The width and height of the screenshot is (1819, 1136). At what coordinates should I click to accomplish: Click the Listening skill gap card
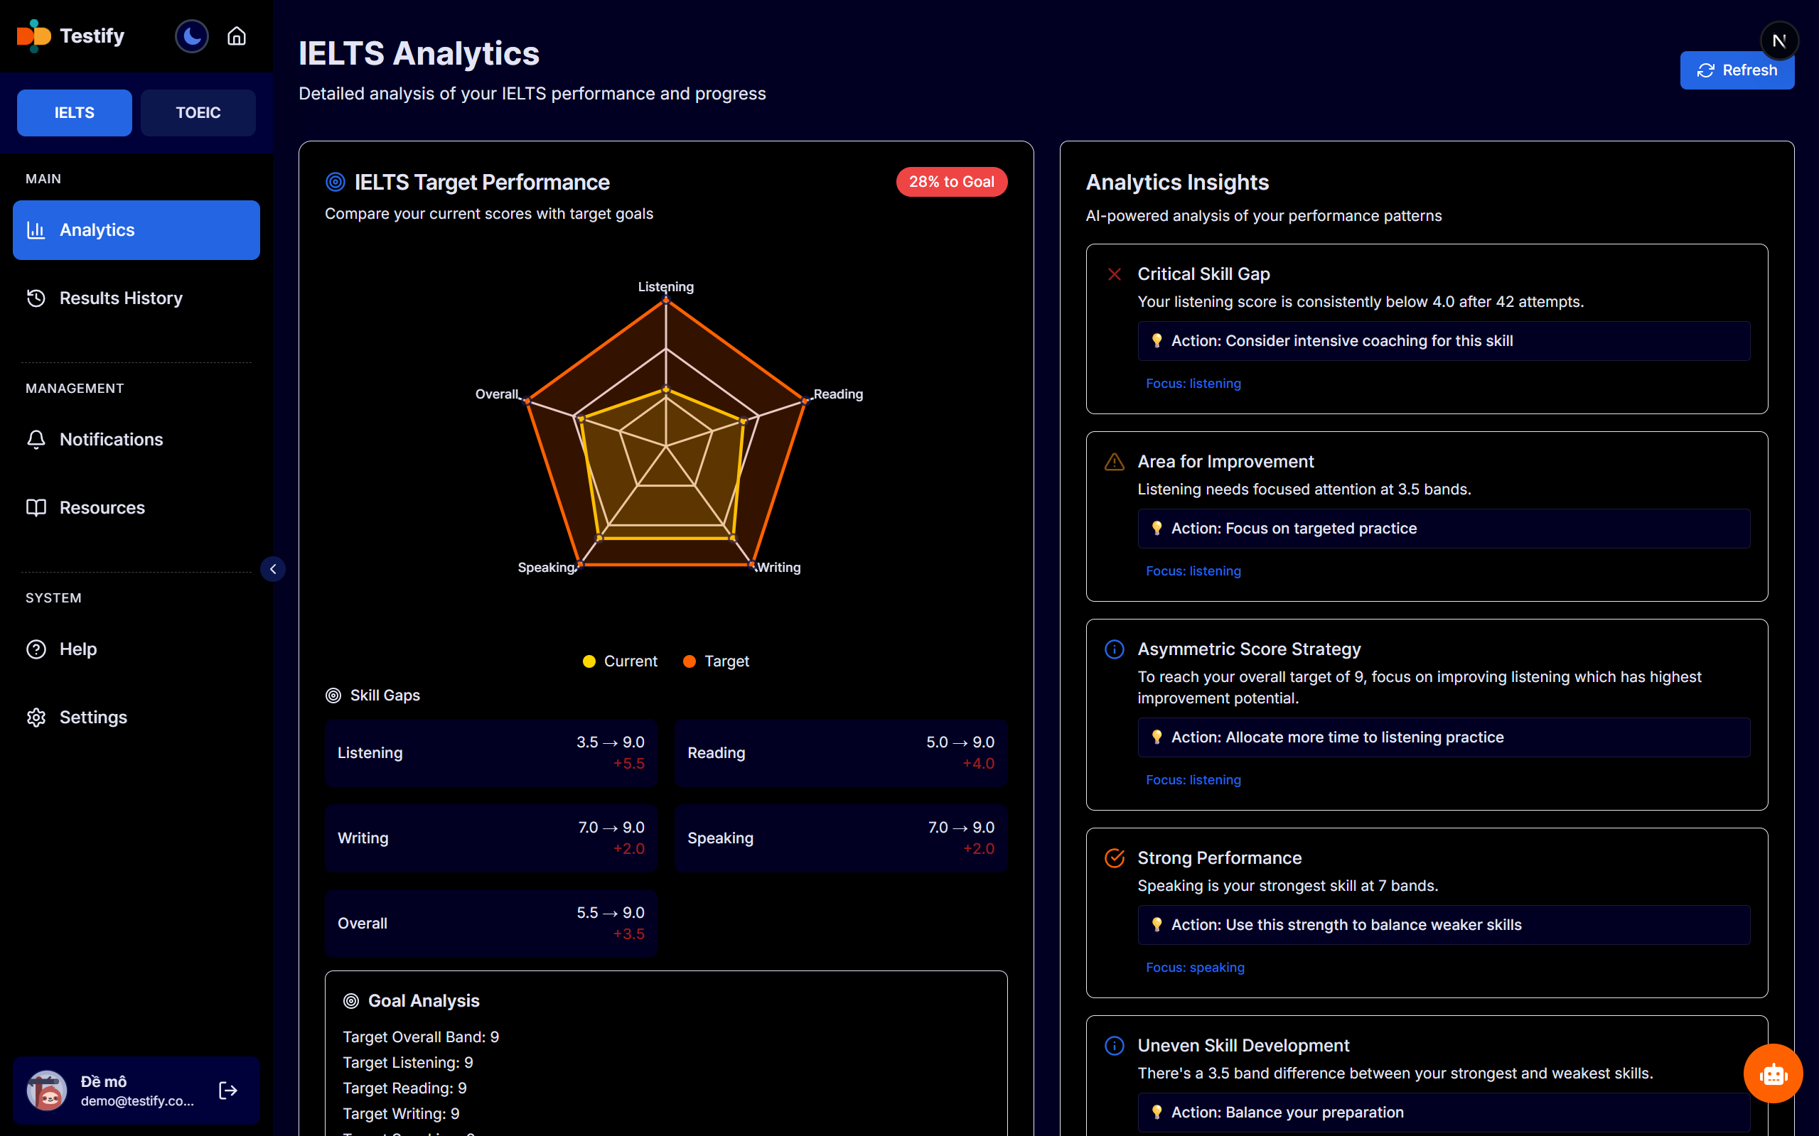(x=491, y=753)
